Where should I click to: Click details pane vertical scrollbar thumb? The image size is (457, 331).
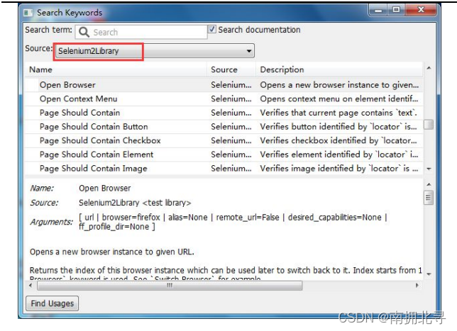(x=429, y=198)
